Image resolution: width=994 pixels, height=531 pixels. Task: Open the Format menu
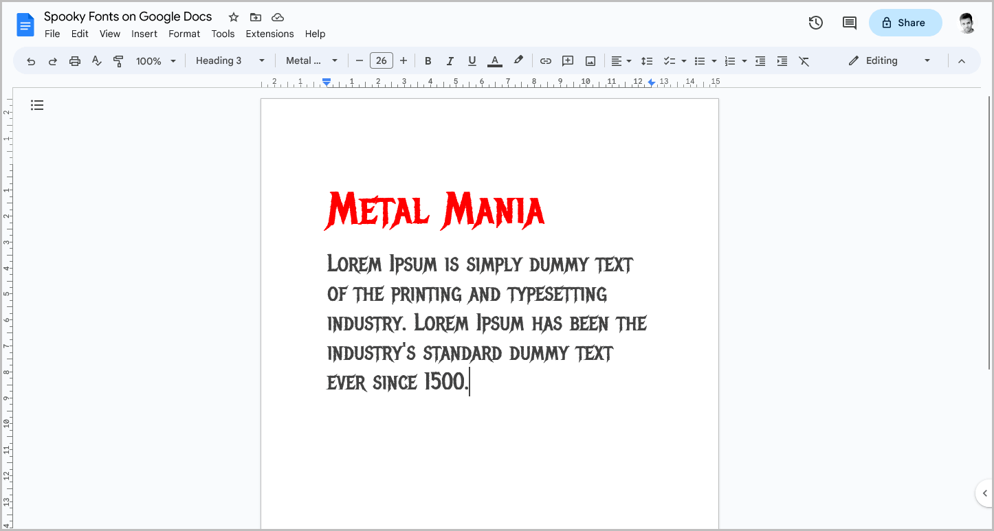[x=184, y=33]
